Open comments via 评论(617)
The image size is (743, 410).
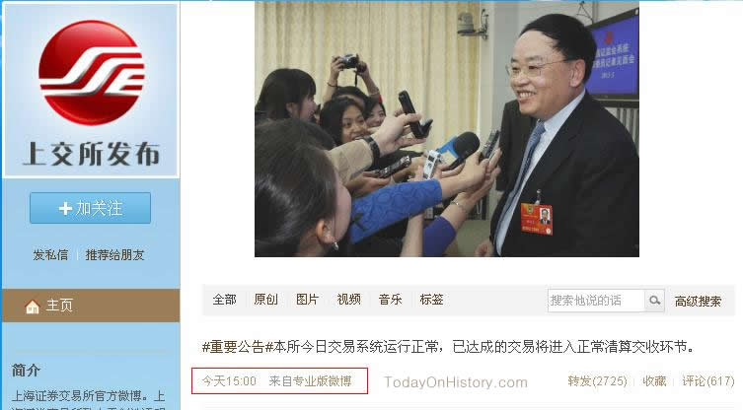coord(707,381)
